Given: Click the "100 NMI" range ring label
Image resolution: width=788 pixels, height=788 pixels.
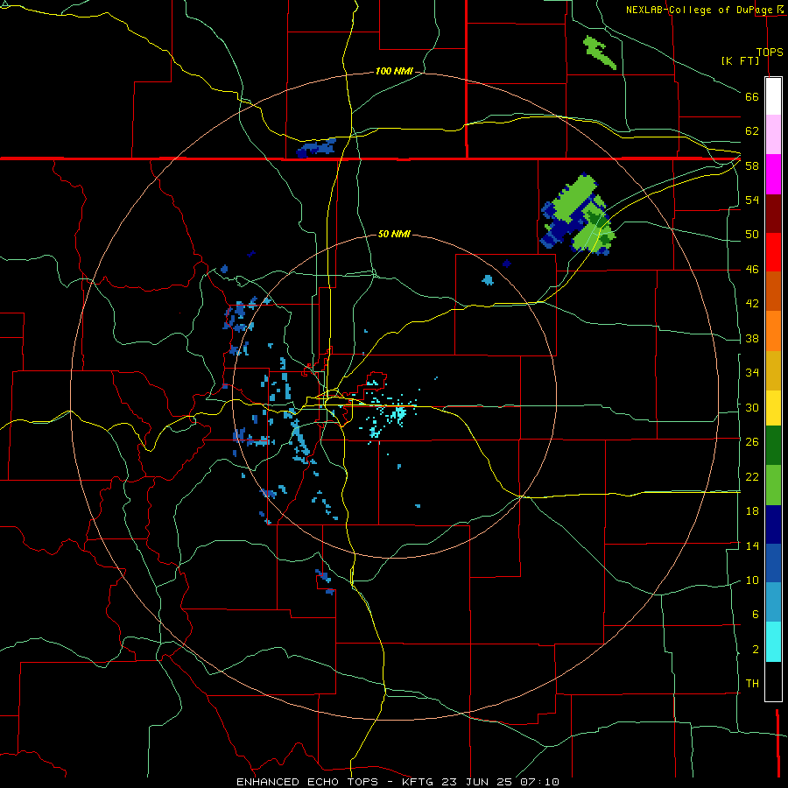Looking at the screenshot, I should pyautogui.click(x=394, y=72).
